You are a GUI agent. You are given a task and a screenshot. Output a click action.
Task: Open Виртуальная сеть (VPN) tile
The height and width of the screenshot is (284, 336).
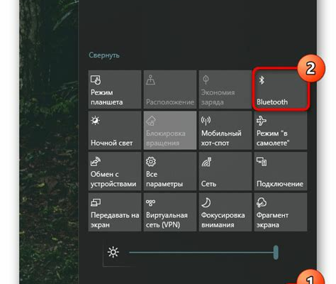click(170, 212)
